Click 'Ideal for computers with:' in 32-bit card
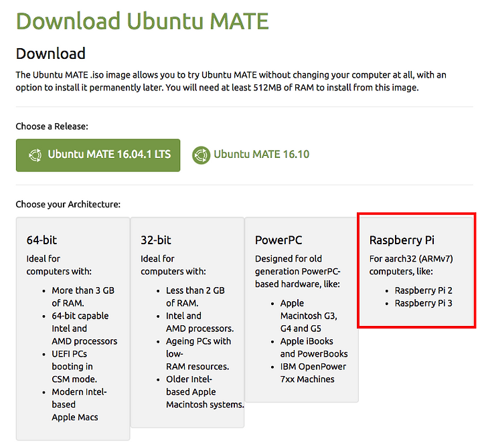Viewport: 482px width, 447px height. pyautogui.click(x=173, y=265)
